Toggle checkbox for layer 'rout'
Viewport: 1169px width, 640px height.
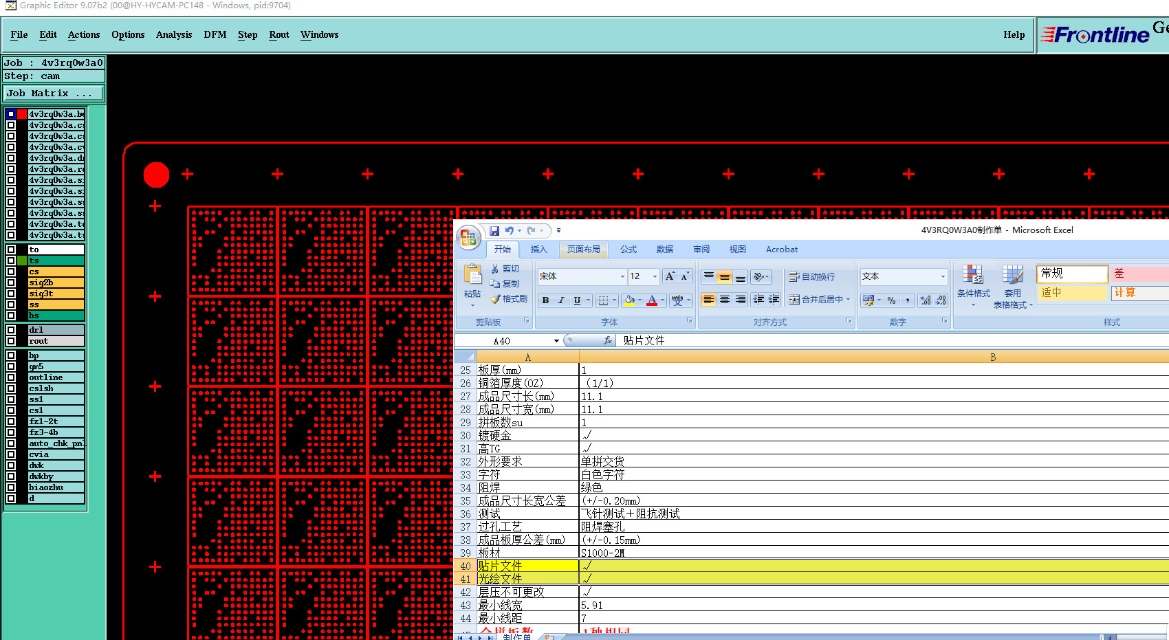pos(11,341)
